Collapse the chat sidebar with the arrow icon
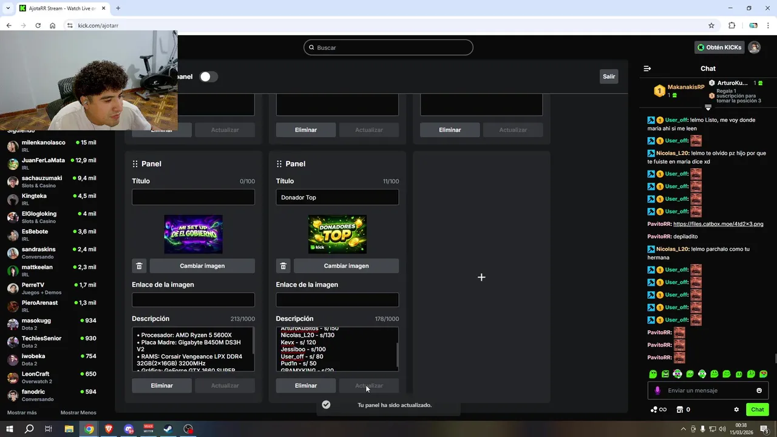The width and height of the screenshot is (777, 437). 647,69
